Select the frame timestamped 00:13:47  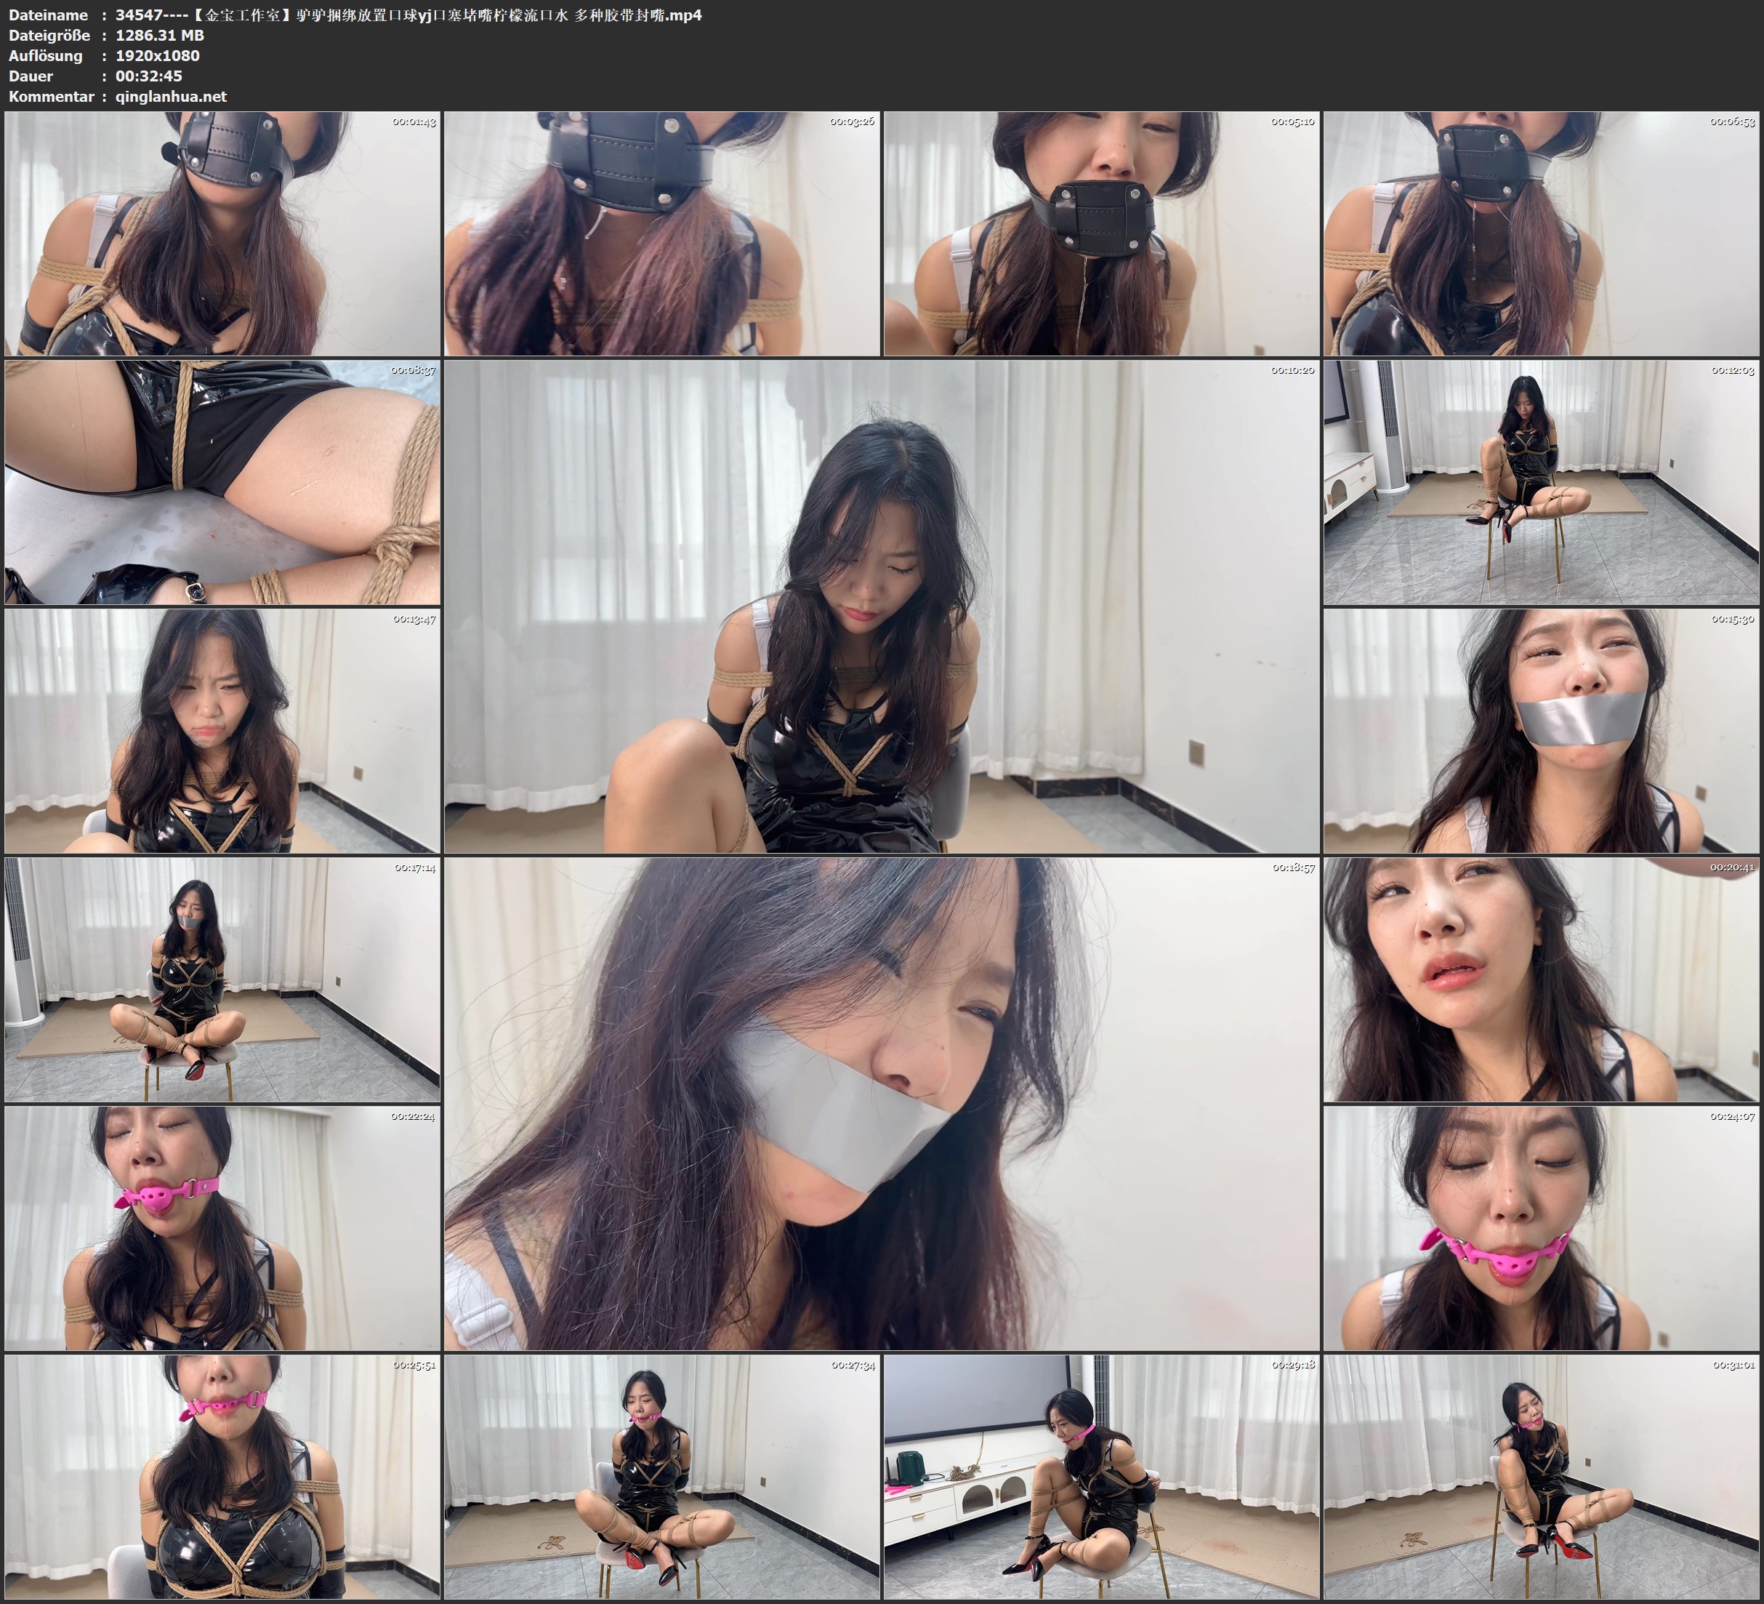point(222,731)
